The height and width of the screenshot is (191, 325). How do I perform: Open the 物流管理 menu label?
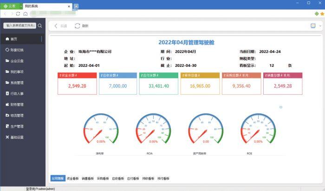pos(17,115)
